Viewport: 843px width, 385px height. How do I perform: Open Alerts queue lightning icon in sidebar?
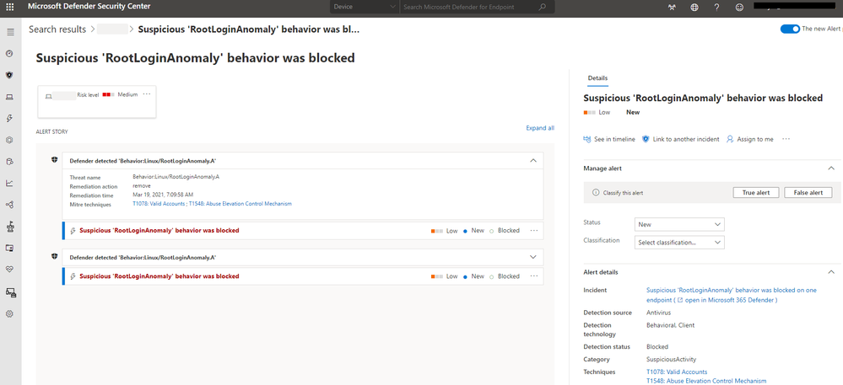[9, 119]
